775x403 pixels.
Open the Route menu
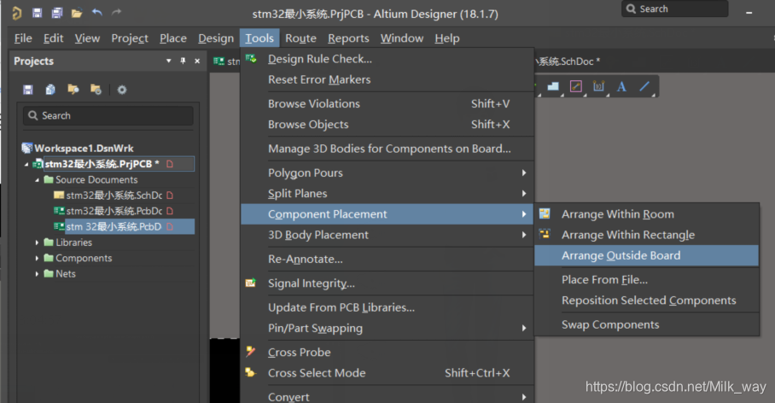pos(300,38)
